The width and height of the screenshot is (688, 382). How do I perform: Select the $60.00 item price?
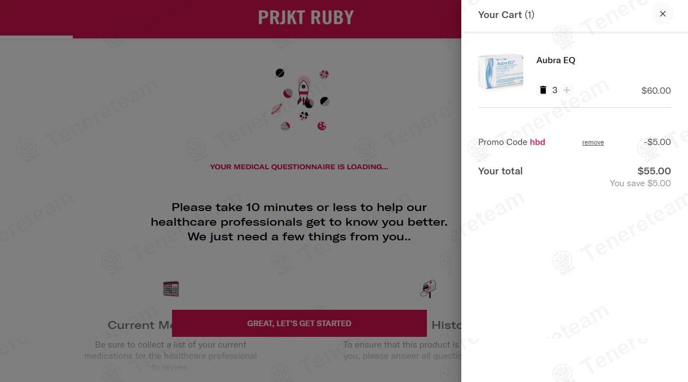656,91
